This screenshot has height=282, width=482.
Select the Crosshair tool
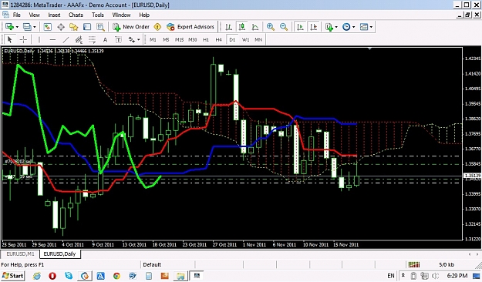pyautogui.click(x=23, y=39)
